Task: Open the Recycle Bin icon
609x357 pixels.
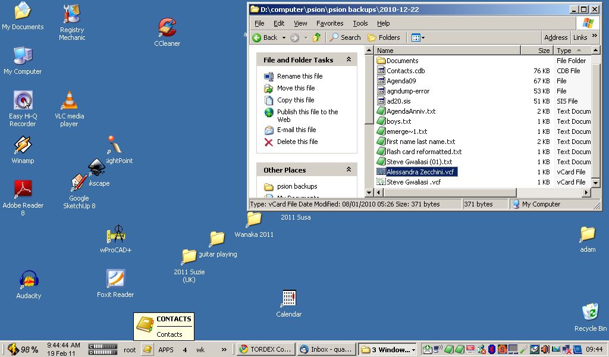Action: tap(590, 312)
